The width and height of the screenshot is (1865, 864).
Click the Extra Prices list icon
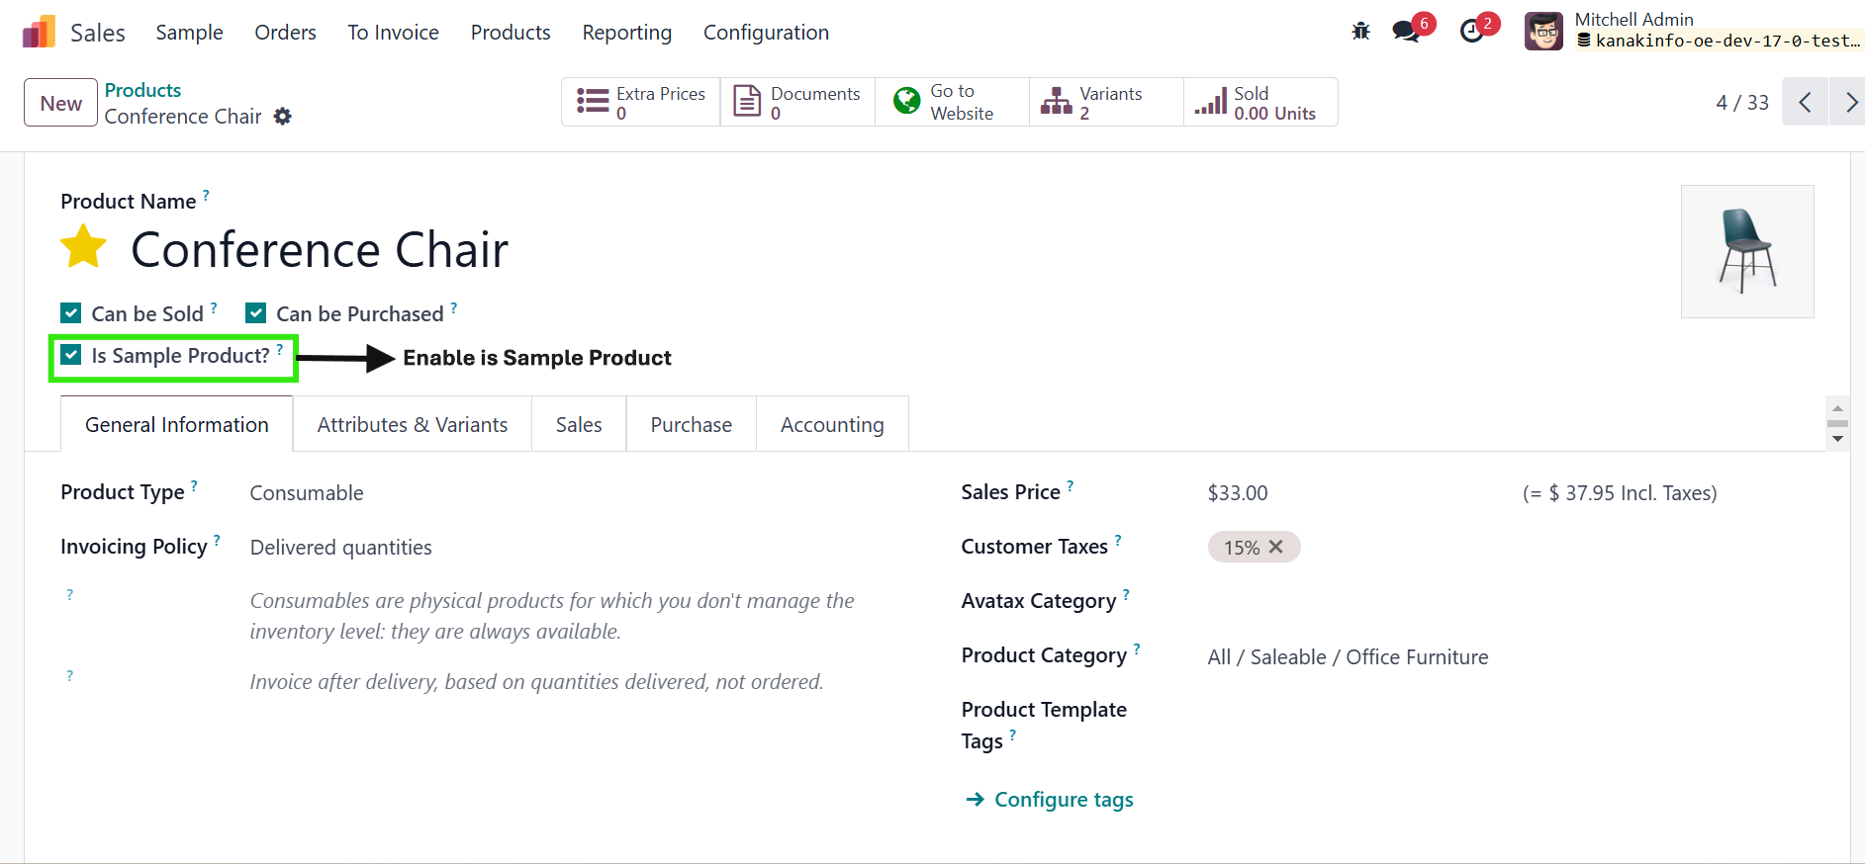point(593,101)
